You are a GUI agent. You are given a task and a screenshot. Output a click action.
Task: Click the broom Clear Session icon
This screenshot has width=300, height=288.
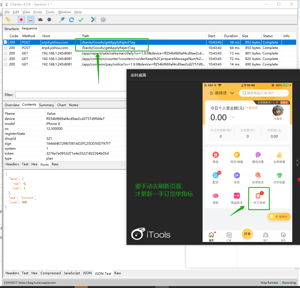pos(8,20)
